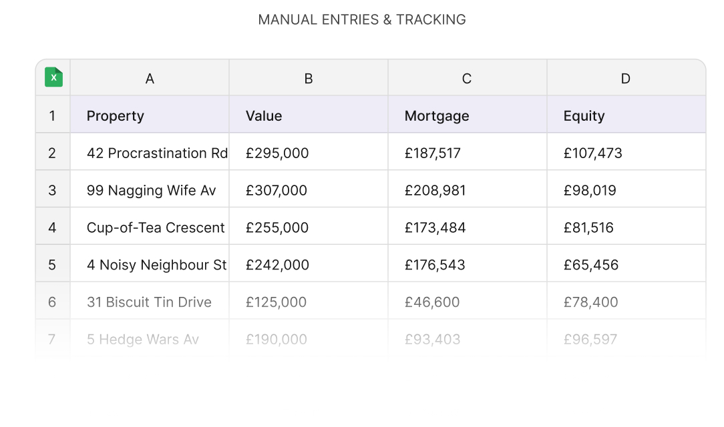This screenshot has height=427, width=724.
Task: Select column D header
Action: [626, 79]
